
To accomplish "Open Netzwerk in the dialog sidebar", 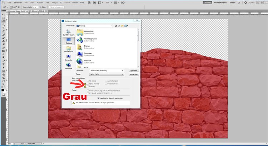I will coord(69,66).
